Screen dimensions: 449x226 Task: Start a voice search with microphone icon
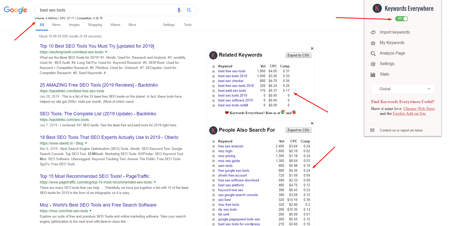click(179, 10)
